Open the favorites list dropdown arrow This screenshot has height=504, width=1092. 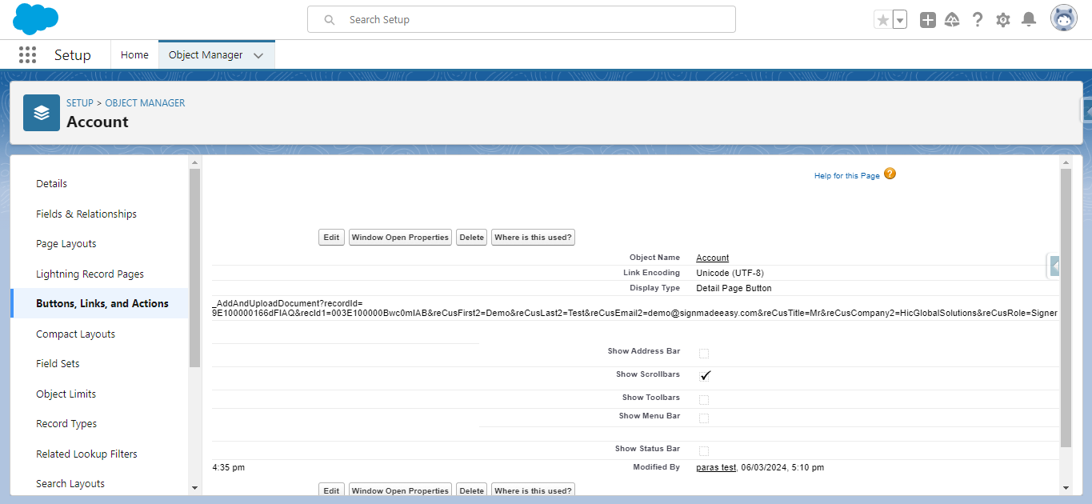pos(900,20)
